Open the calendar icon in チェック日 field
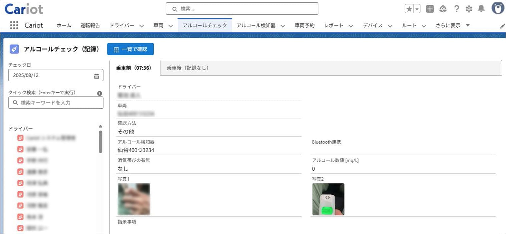 coord(97,75)
